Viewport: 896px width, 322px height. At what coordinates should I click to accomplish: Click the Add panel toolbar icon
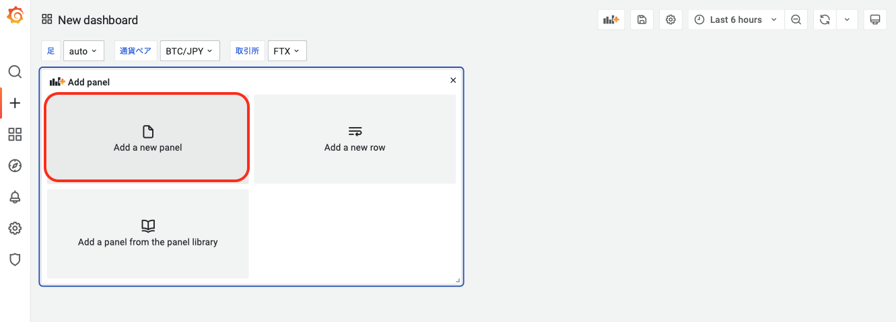point(611,19)
